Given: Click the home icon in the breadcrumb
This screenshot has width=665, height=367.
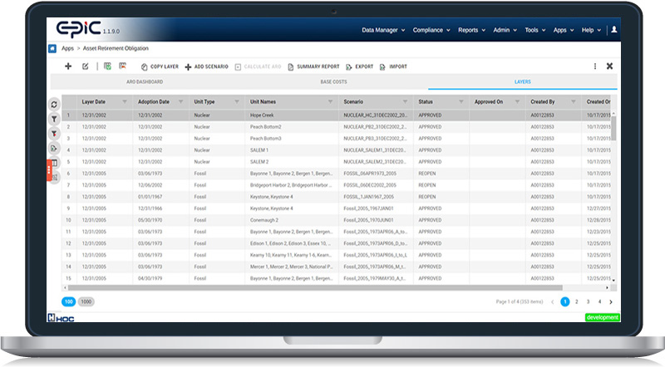Looking at the screenshot, I should (52, 48).
